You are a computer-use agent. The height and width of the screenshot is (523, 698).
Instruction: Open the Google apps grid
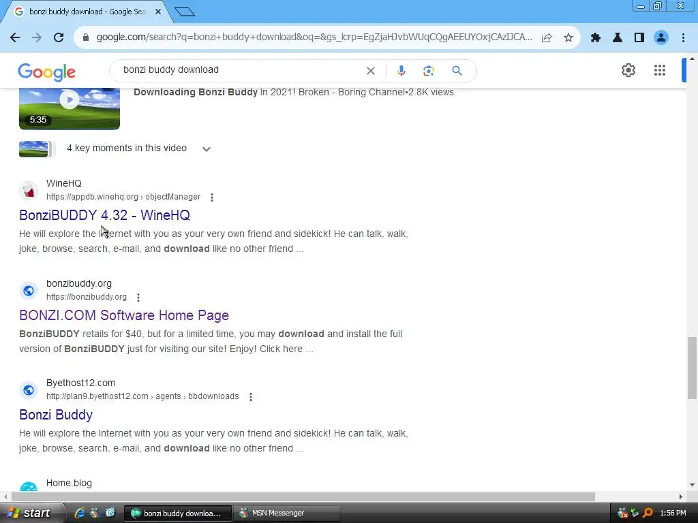tap(660, 70)
